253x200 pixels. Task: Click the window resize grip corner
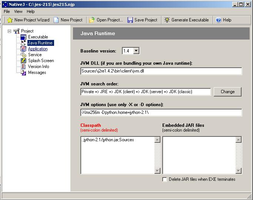tap(249, 196)
